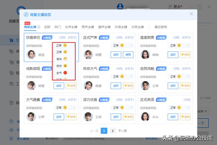Click VIP 使用 for the 云扬 voice
Screen dimensions: 217x145
point(128,117)
